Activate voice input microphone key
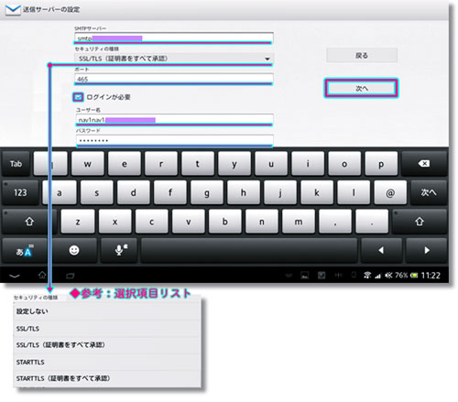The image size is (458, 402). pyautogui.click(x=120, y=250)
